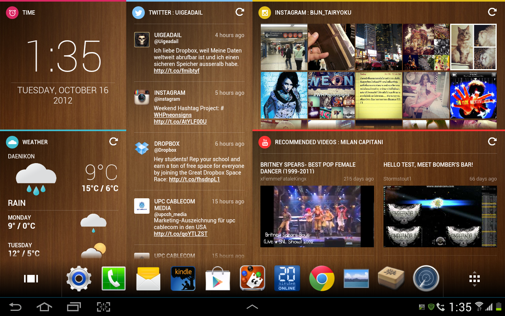The height and width of the screenshot is (316, 505).
Task: Tap the Twitter bird icon
Action: point(138,13)
